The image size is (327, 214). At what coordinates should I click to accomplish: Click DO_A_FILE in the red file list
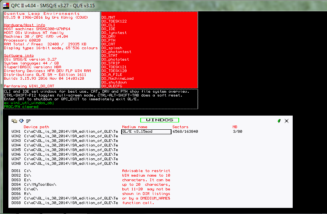[x=112, y=75]
